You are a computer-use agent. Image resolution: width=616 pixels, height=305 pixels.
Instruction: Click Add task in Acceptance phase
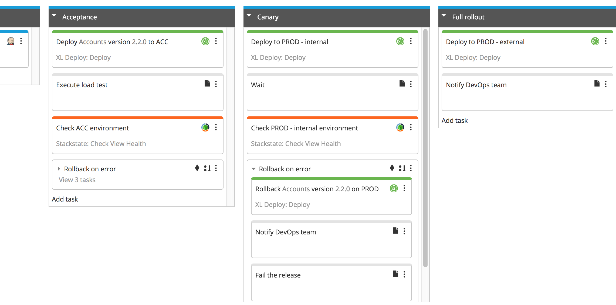click(65, 199)
